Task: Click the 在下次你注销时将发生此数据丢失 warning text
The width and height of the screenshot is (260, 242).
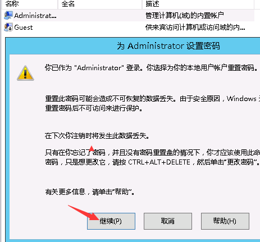Action: [x=97, y=136]
